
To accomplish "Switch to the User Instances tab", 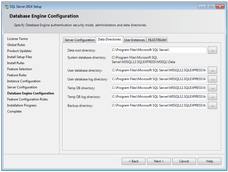I will [134, 40].
